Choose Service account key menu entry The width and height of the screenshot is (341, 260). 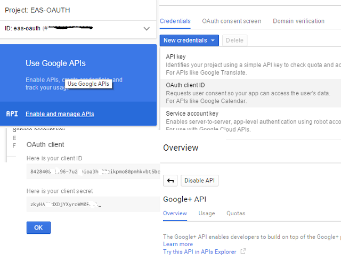[250, 119]
